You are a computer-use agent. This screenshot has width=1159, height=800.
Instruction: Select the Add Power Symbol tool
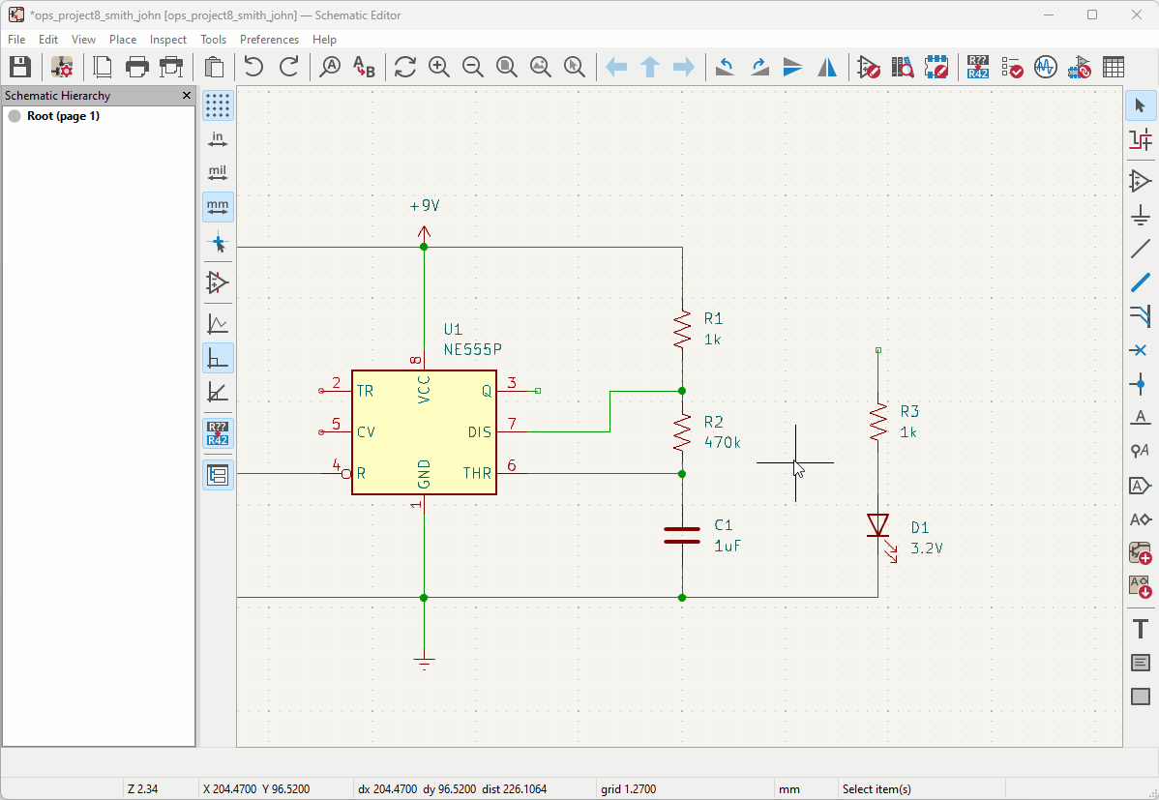1141,215
